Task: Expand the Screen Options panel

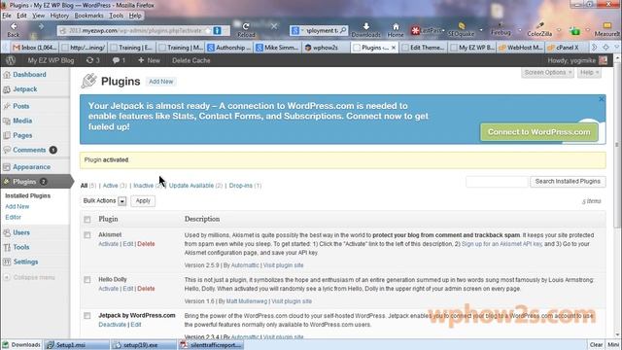Action: pyautogui.click(x=547, y=73)
